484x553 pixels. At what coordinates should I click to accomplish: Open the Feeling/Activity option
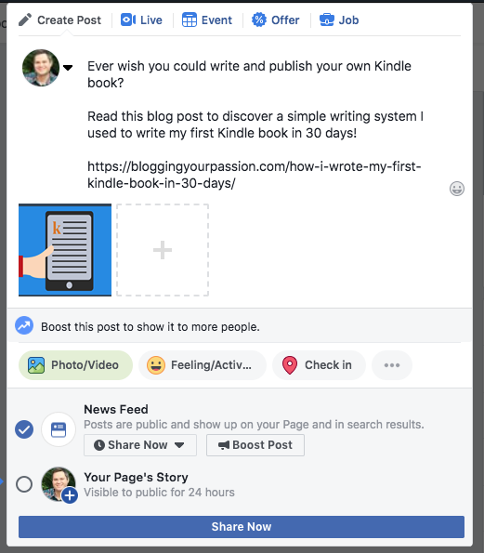(x=203, y=365)
